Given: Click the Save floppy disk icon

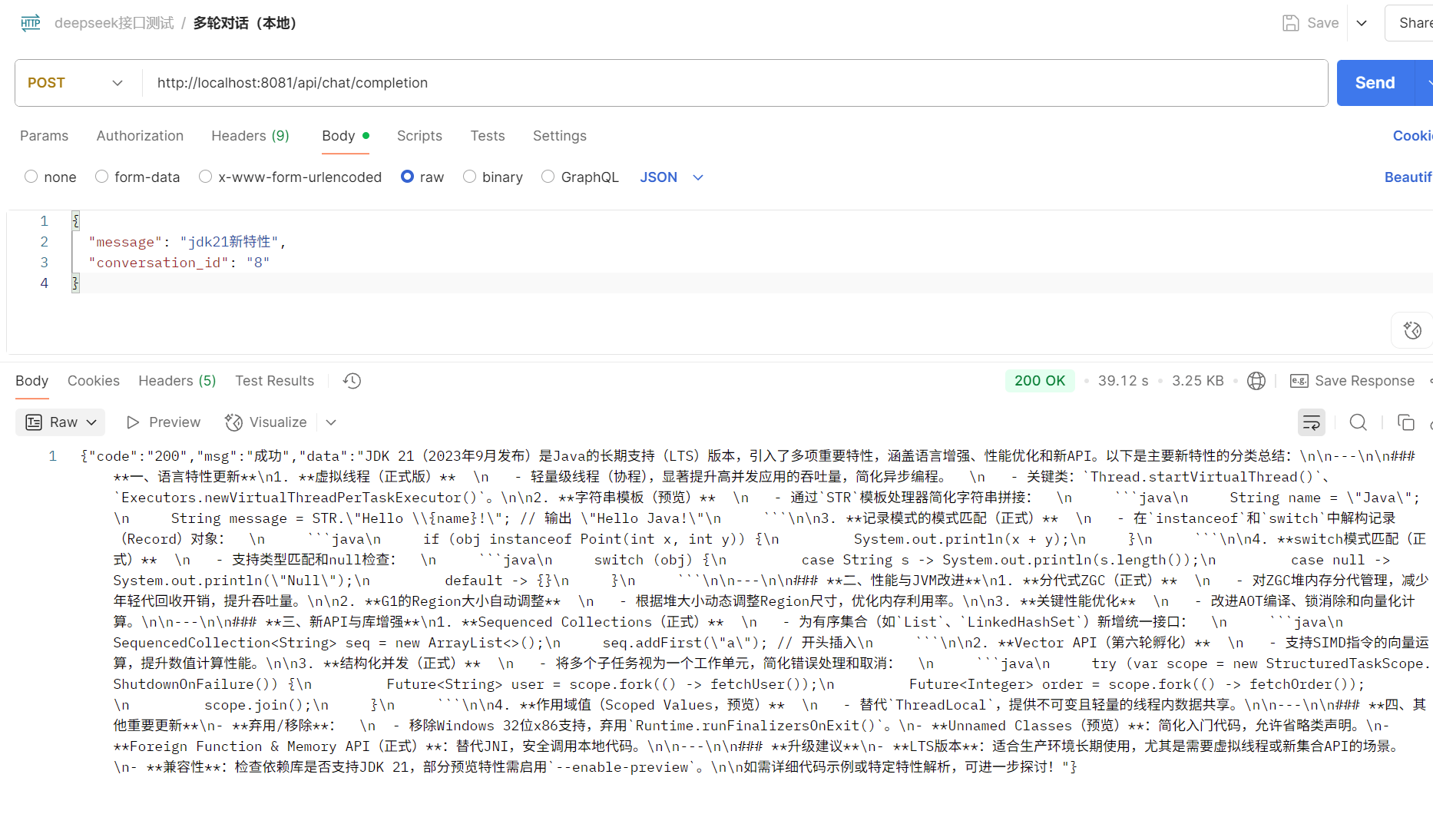Looking at the screenshot, I should [1291, 23].
